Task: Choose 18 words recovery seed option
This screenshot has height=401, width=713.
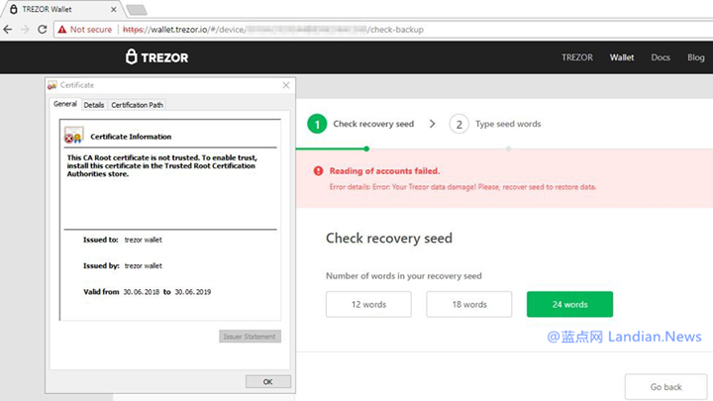Action: 468,304
